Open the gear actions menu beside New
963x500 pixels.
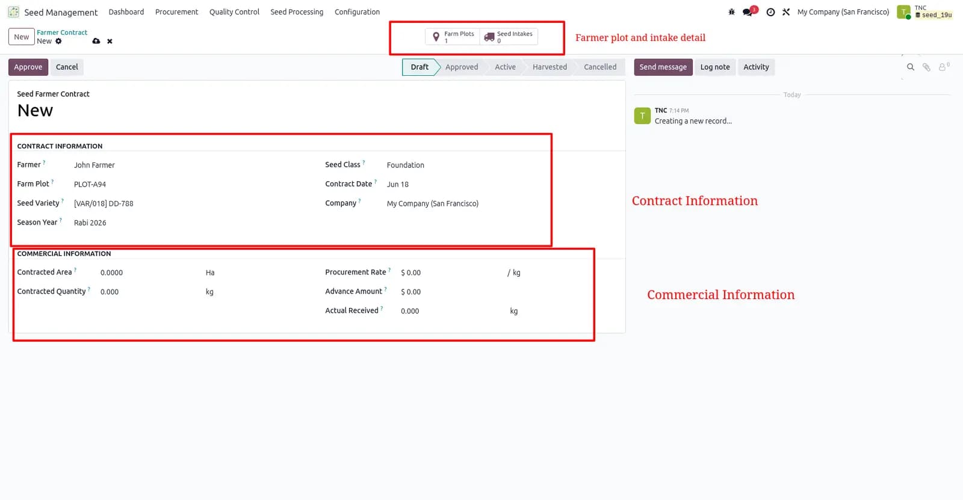click(x=58, y=42)
